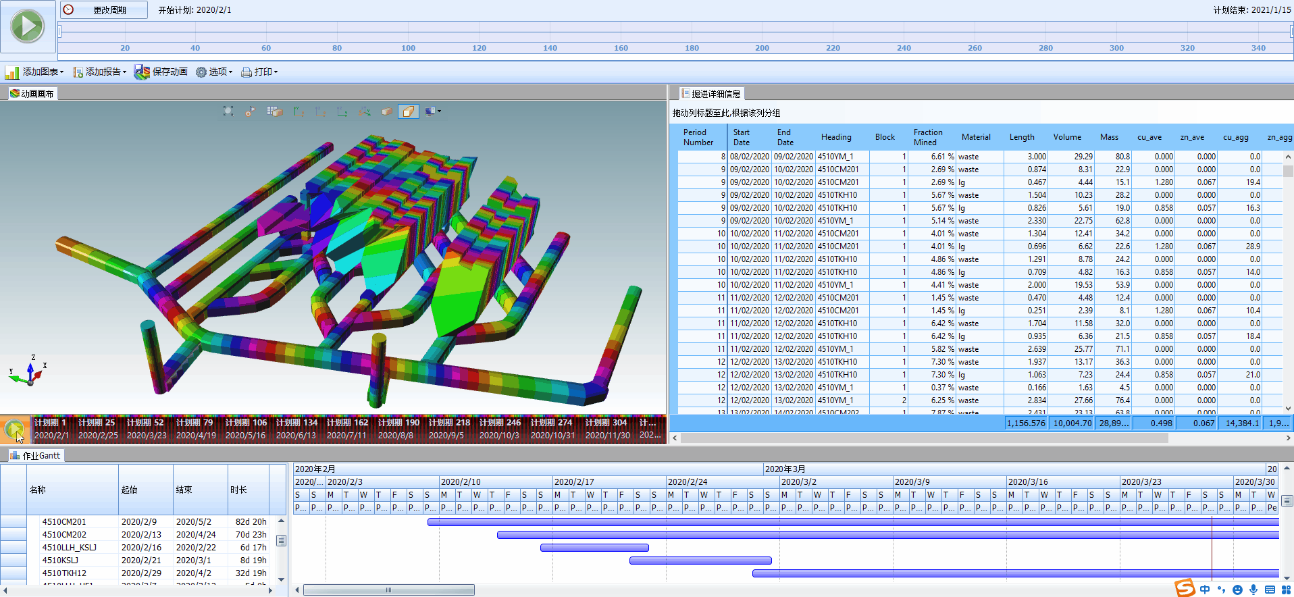1294x597 pixels.
Task: Open the 打印 print button
Action: (259, 72)
